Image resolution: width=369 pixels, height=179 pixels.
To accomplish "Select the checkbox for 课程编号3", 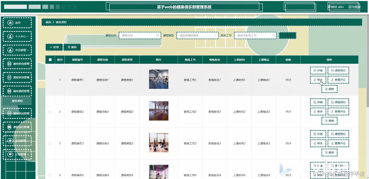I will pyautogui.click(x=50, y=143).
